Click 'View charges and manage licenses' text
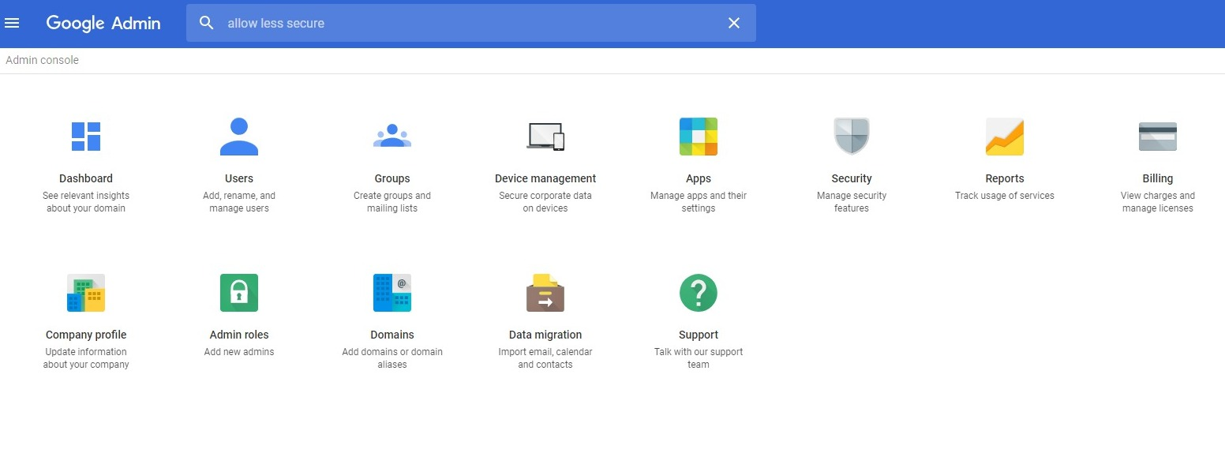1225x468 pixels. click(1158, 202)
